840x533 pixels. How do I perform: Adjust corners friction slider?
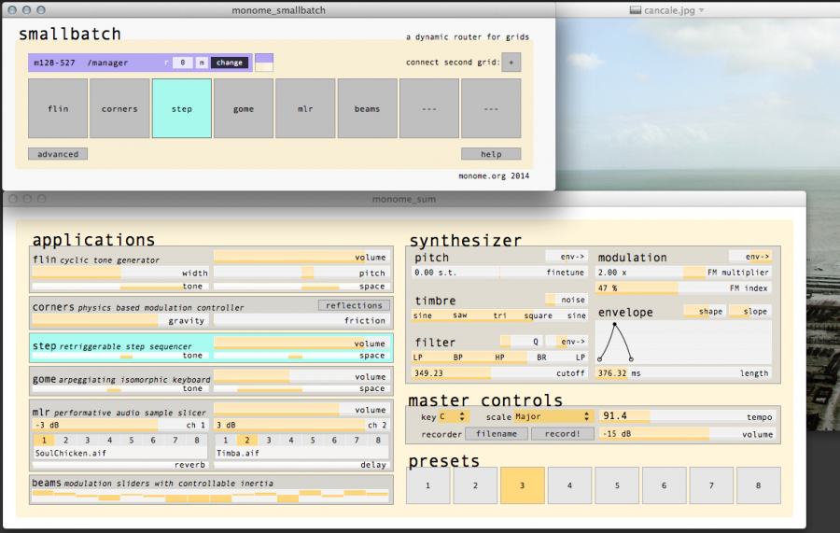301,320
